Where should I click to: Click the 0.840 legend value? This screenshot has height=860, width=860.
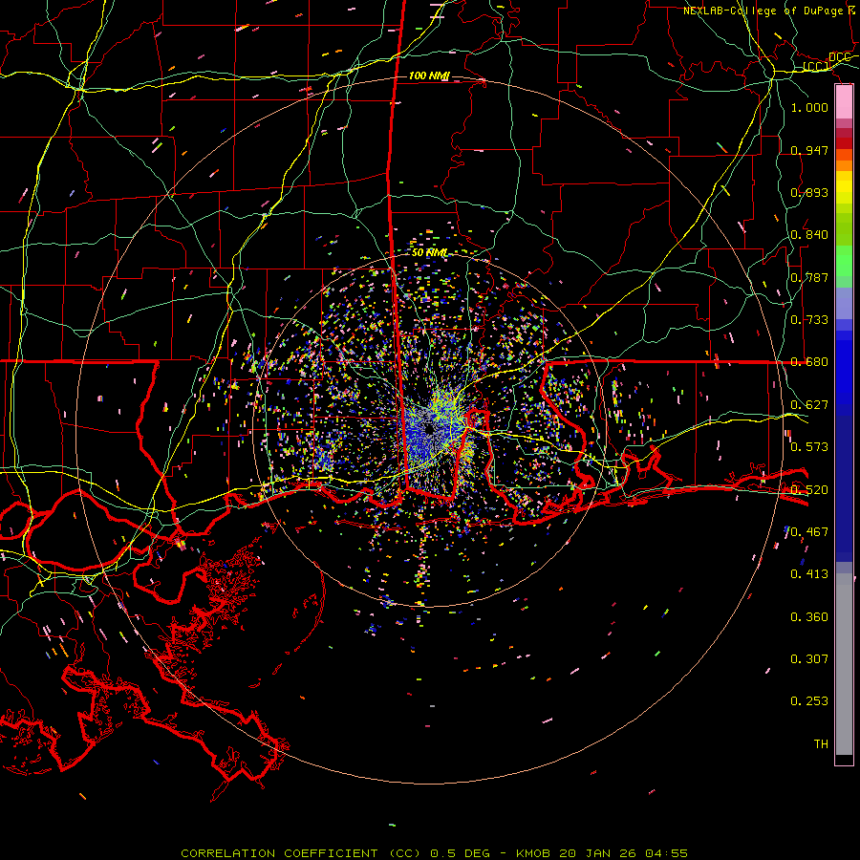tap(809, 235)
